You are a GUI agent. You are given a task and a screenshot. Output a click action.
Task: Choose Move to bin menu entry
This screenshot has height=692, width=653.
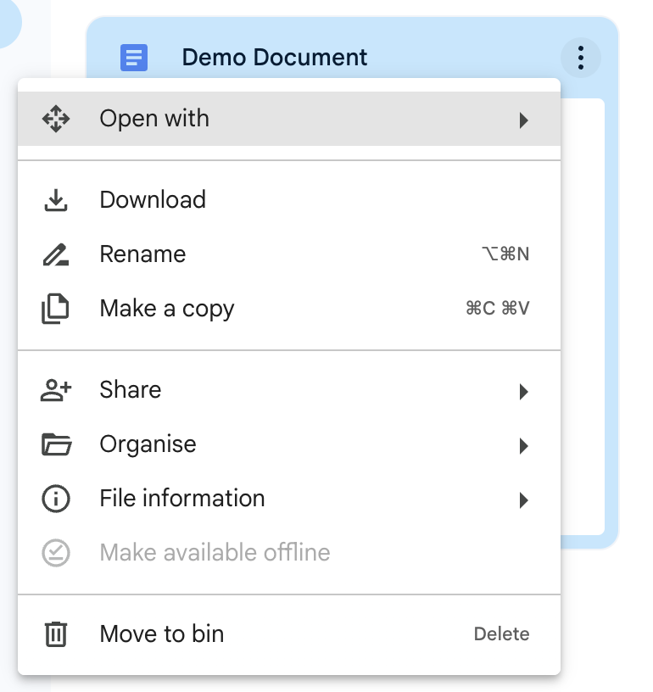tap(162, 634)
